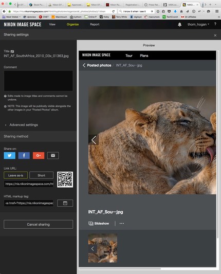Viewport: 221px width, 274px height.
Task: Bookmark page with star icon
Action: tap(158, 11)
